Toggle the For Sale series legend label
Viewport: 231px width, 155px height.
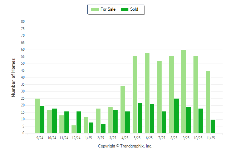[108, 9]
